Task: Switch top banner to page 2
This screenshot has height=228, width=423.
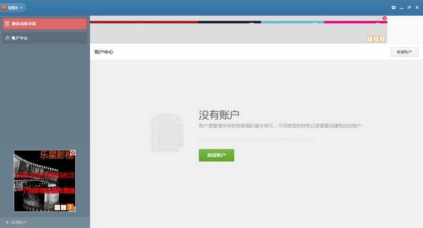Action: 376,39
